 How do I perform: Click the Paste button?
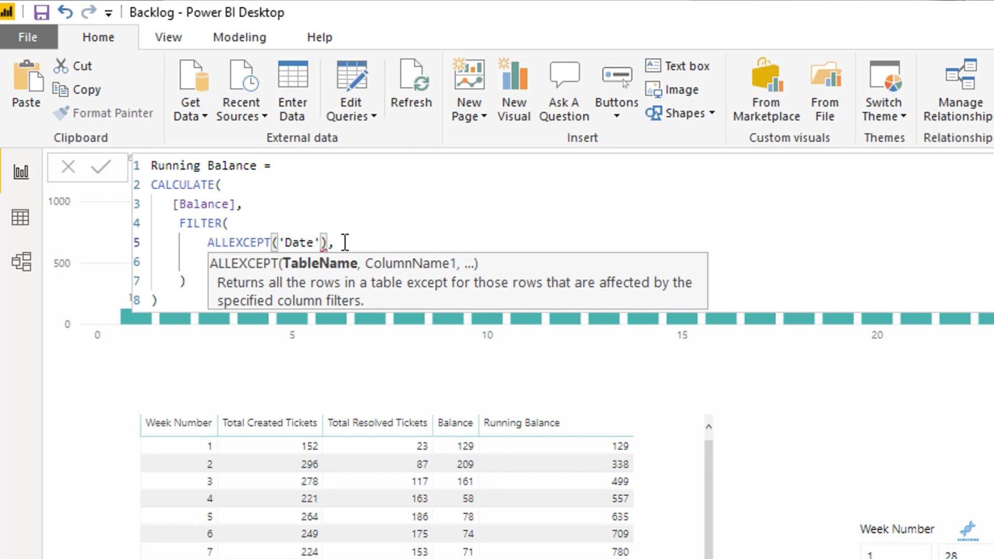(x=27, y=84)
